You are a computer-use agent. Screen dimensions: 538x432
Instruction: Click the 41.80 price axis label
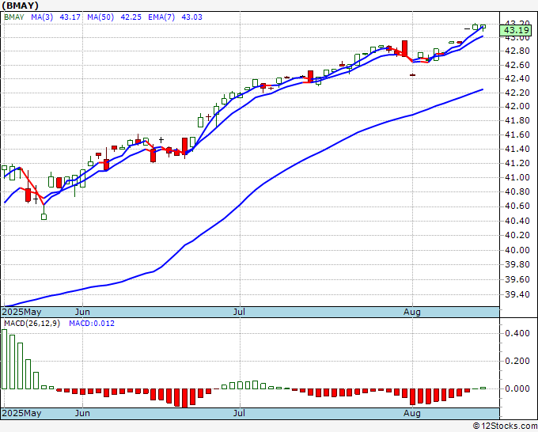[517, 120]
